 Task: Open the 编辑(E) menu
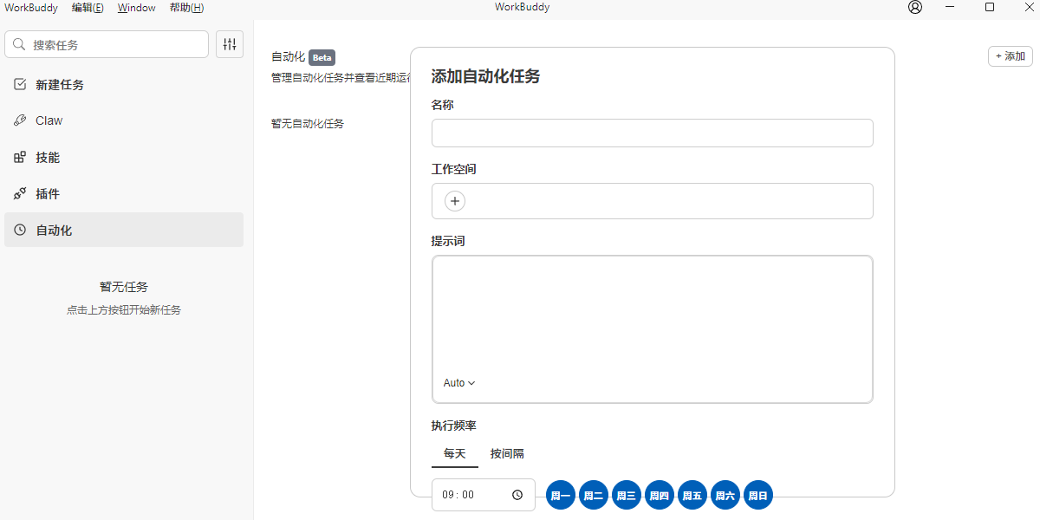pyautogui.click(x=88, y=8)
